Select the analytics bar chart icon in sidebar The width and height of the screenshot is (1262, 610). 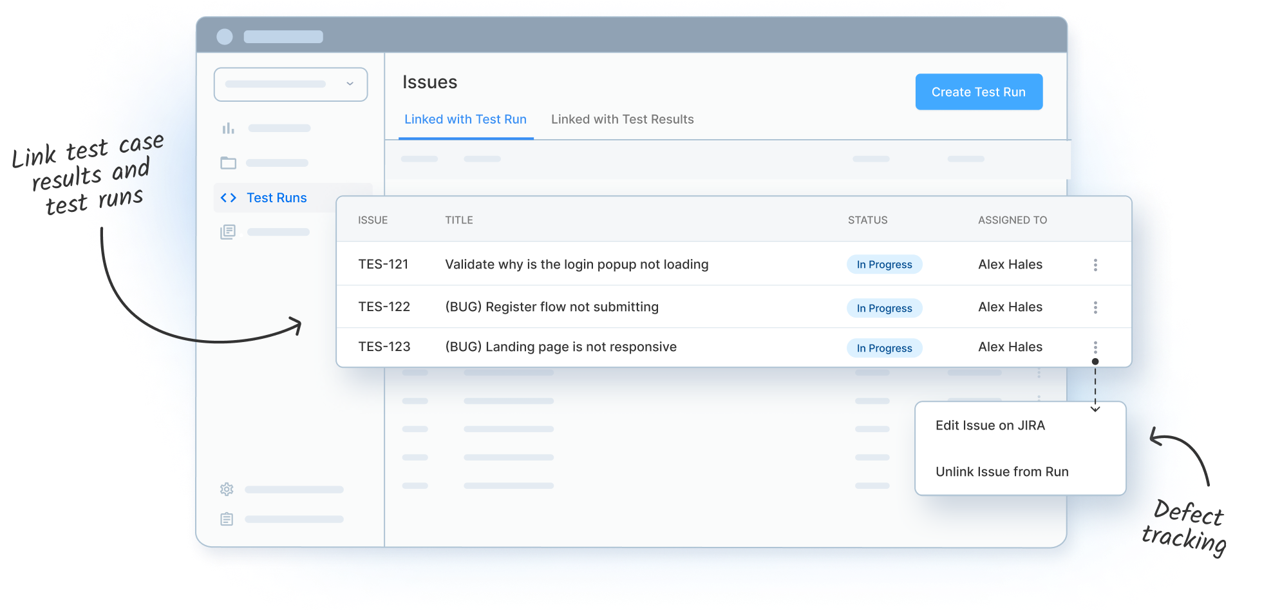point(227,128)
